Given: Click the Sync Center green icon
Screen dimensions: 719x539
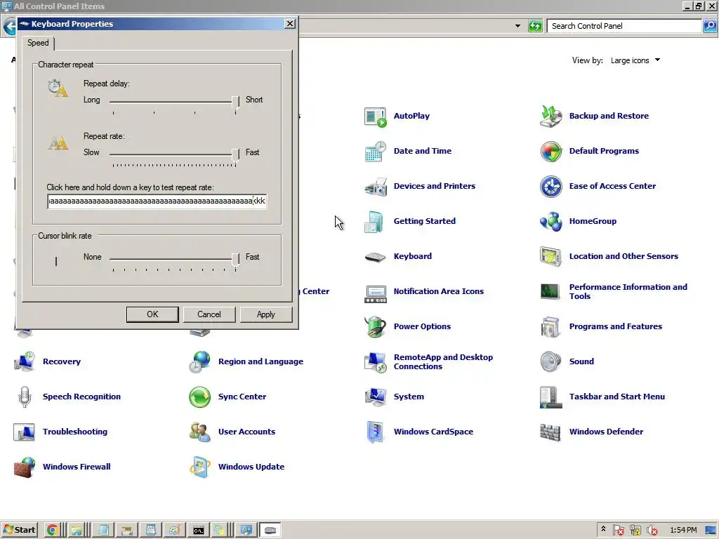Looking at the screenshot, I should (x=200, y=397).
